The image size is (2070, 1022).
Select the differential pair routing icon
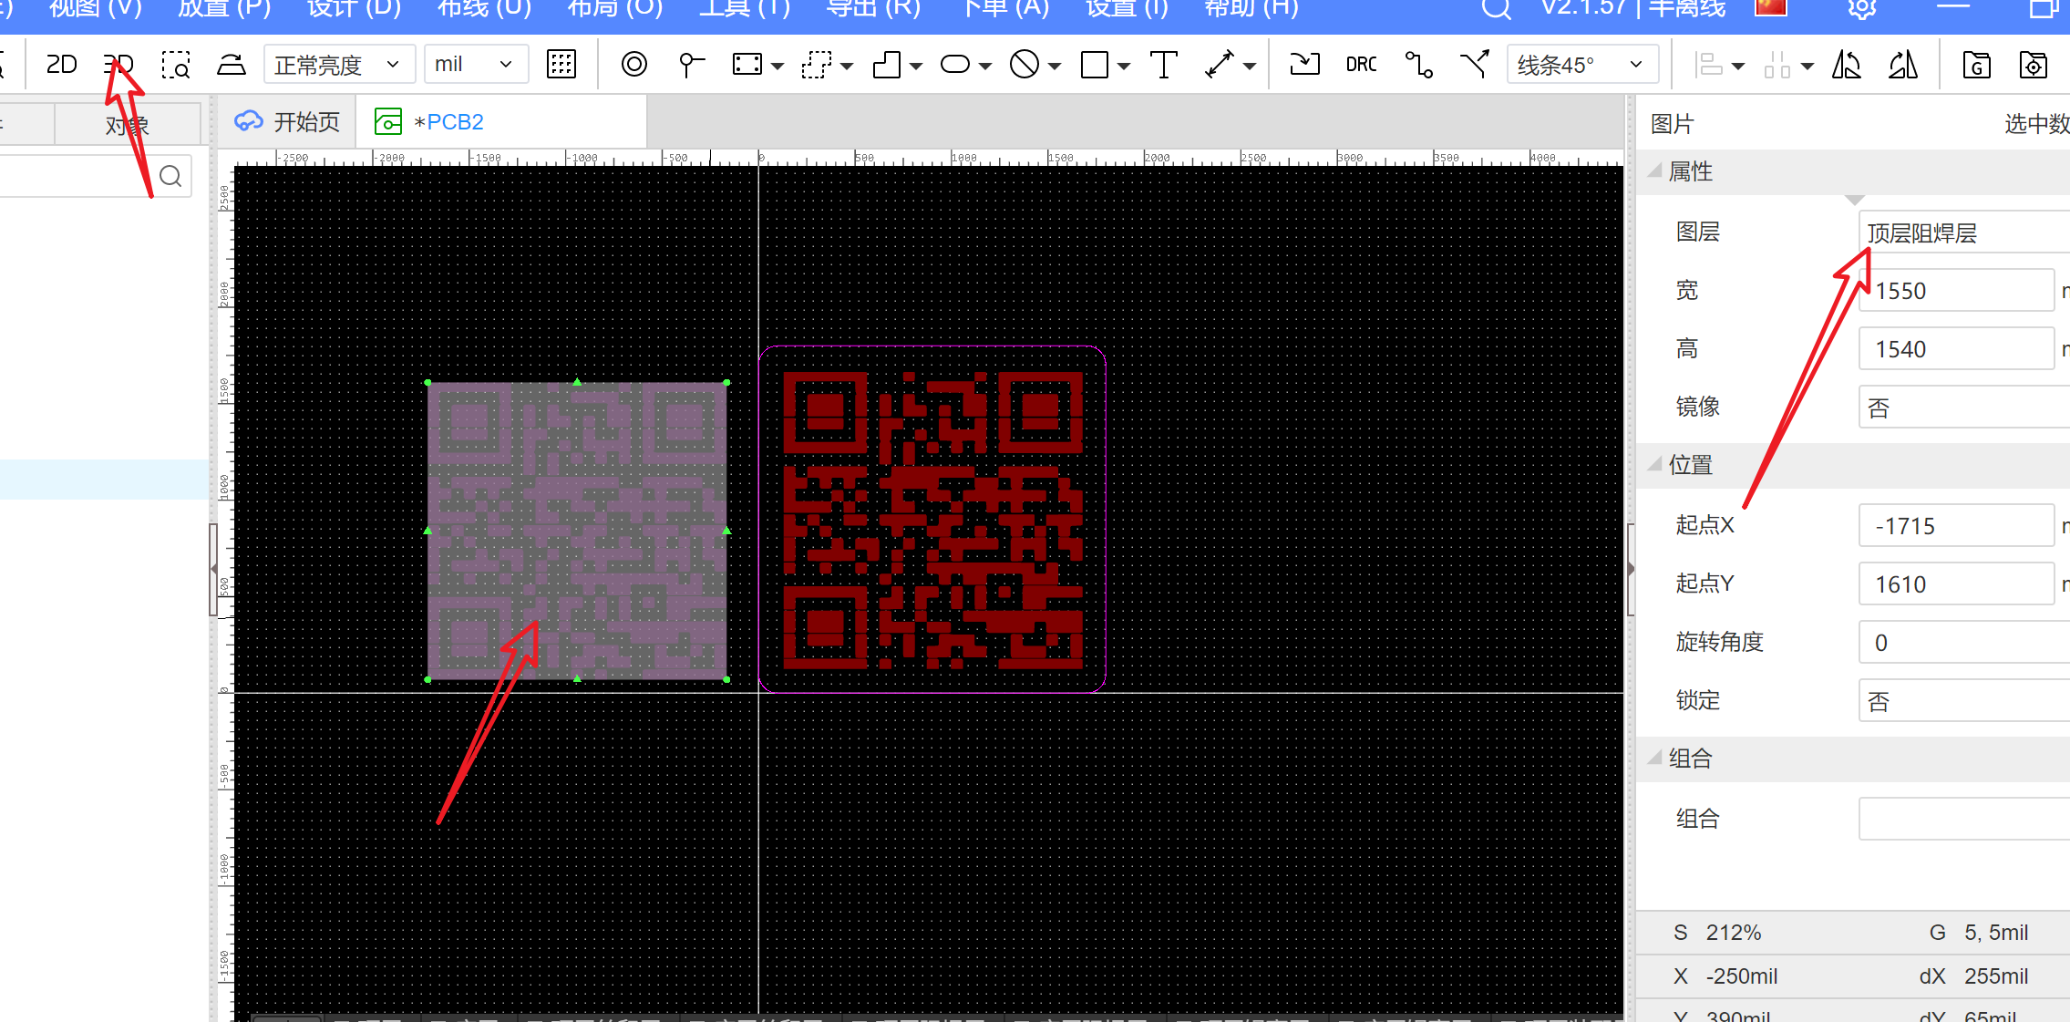click(x=1475, y=65)
